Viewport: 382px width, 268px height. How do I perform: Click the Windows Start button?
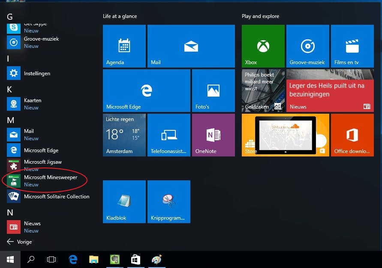[x=10, y=259]
